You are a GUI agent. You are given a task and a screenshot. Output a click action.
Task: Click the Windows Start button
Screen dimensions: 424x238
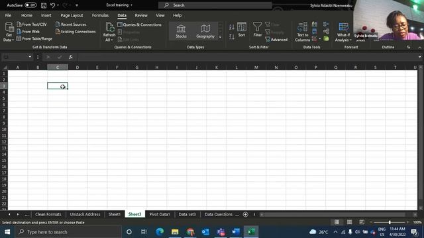(7, 232)
